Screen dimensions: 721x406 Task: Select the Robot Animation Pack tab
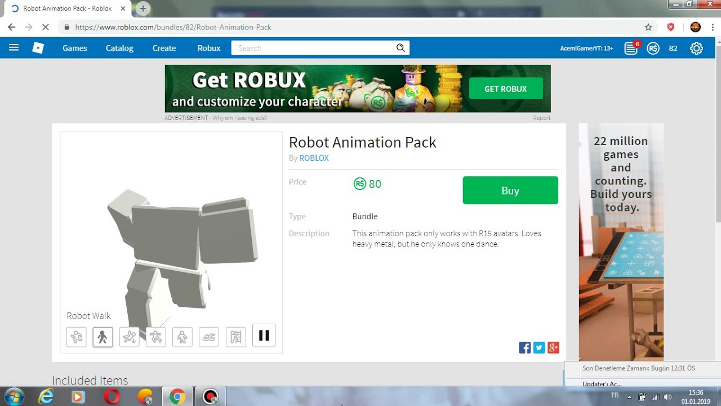(68, 8)
